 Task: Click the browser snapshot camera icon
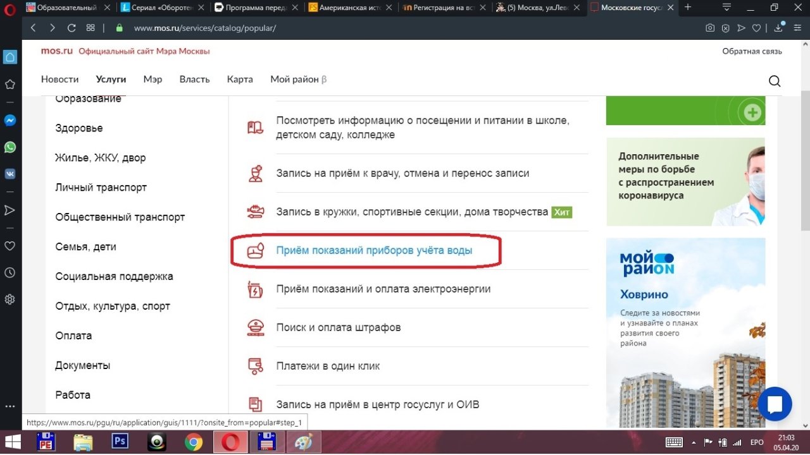coord(710,28)
